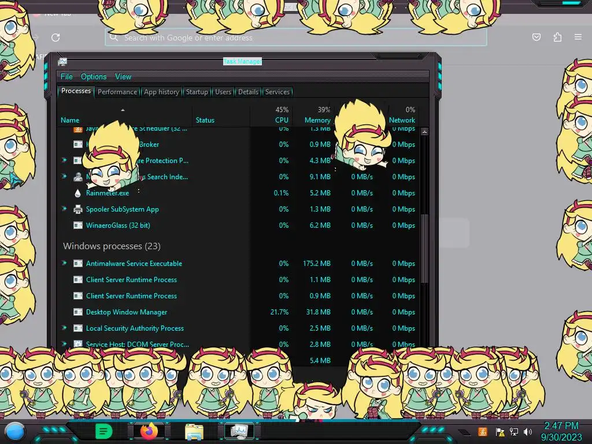The image size is (592, 444).
Task: Click the Rainmeter.exe water drop icon
Action: [x=78, y=193]
